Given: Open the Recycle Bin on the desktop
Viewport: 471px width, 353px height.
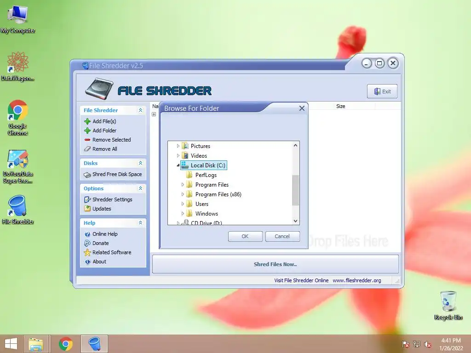Looking at the screenshot, I should 448,305.
